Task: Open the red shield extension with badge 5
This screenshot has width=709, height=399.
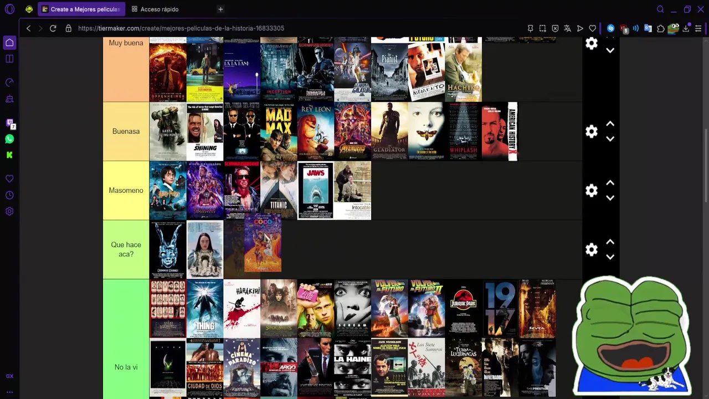Action: [624, 29]
